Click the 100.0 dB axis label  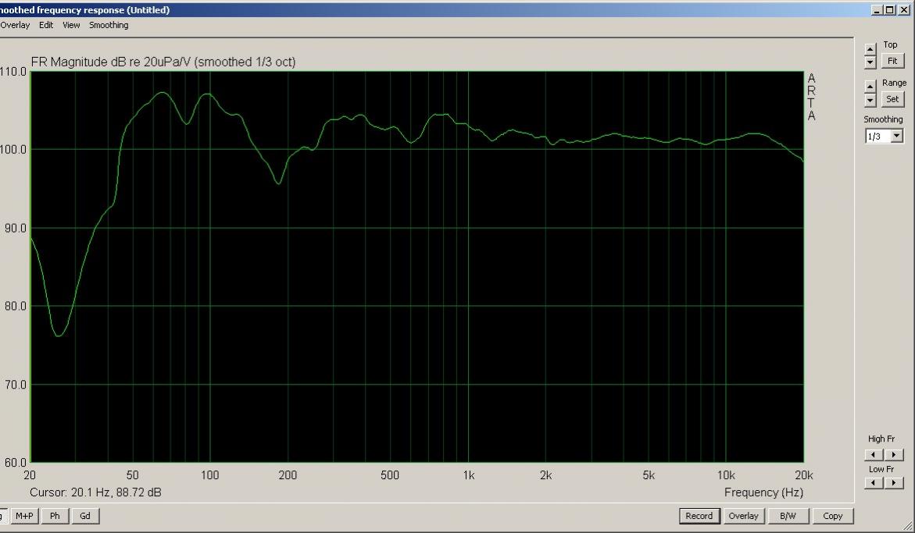coord(13,150)
